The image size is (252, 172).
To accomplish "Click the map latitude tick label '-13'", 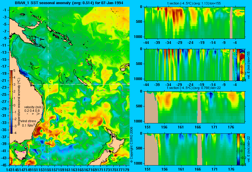I will (x=4, y=52).
